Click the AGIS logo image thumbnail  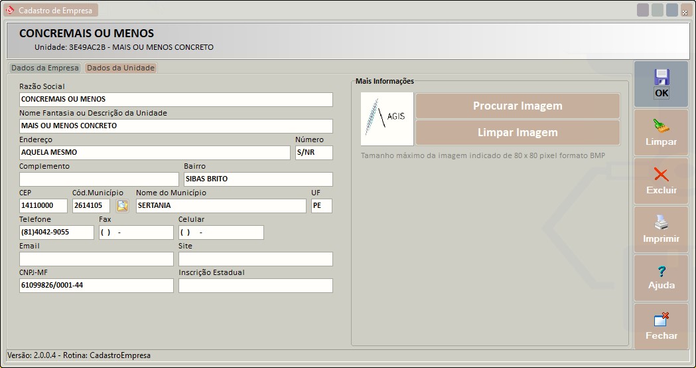coord(387,119)
